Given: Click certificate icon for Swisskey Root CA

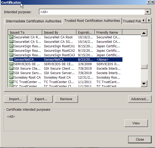Looking at the screenshot, I should 11,77.
